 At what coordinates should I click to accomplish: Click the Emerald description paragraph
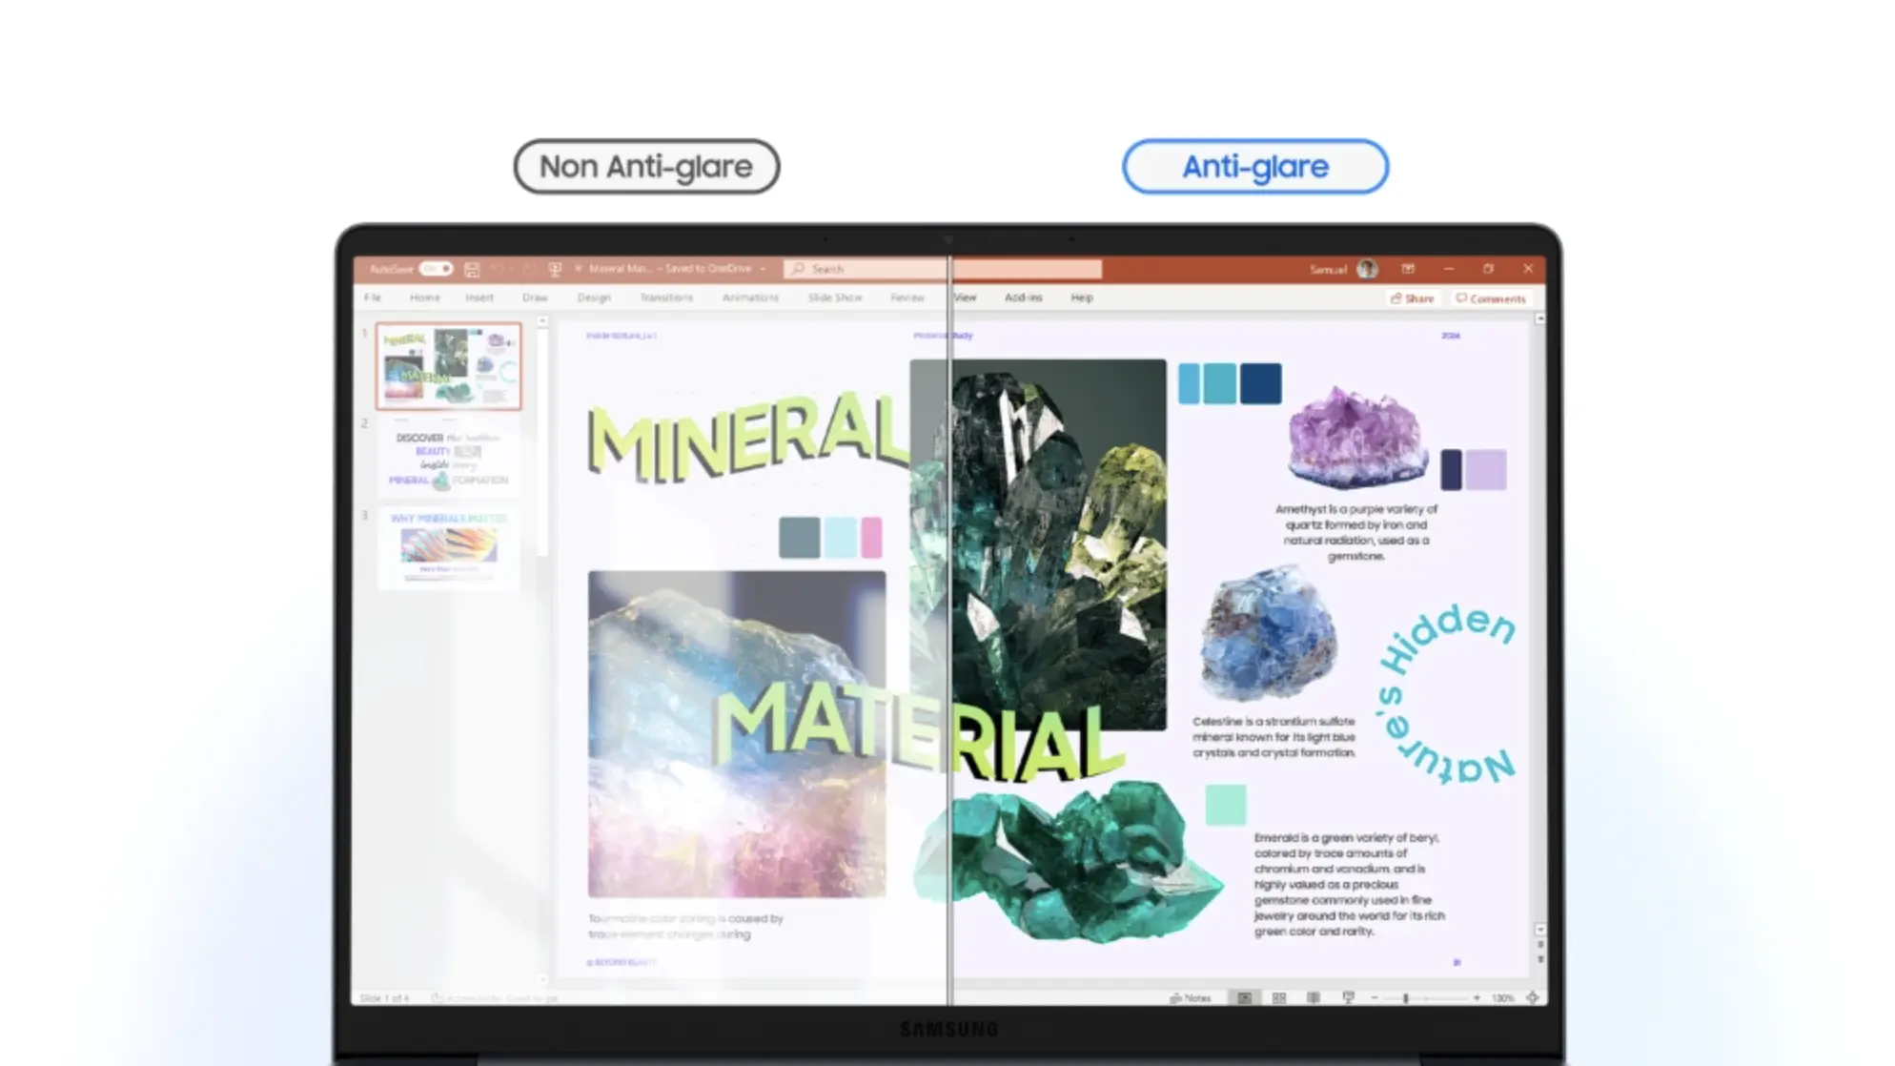click(1349, 884)
